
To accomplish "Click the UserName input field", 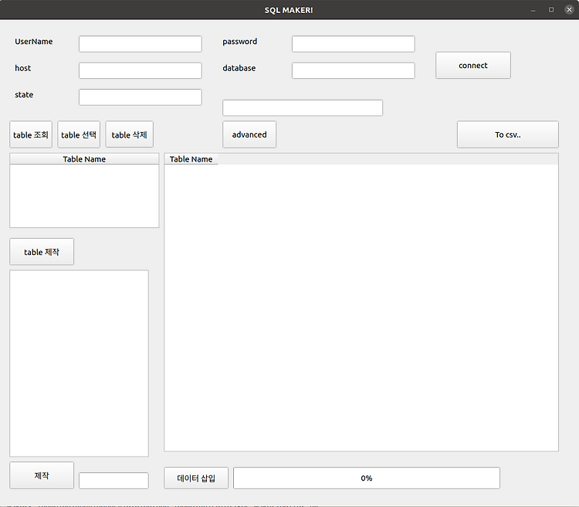I will coord(141,44).
